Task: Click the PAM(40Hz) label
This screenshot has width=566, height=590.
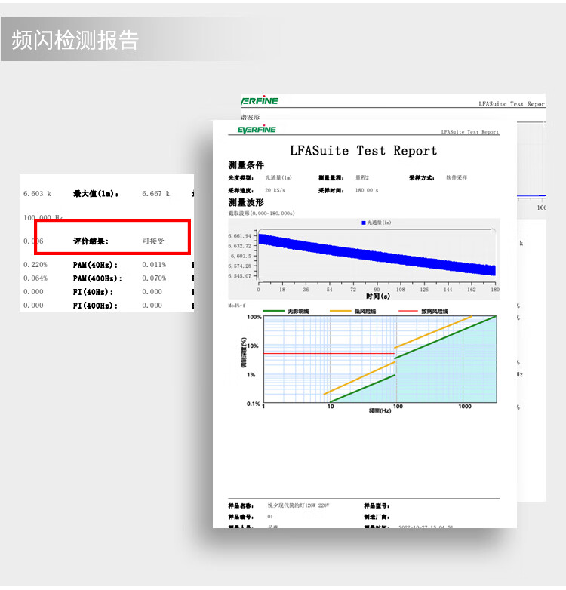Action: (95, 265)
